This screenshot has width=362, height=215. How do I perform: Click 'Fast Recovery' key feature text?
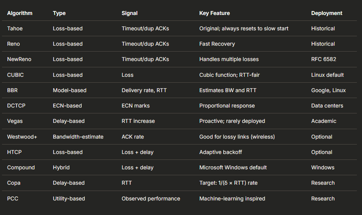coord(217,44)
